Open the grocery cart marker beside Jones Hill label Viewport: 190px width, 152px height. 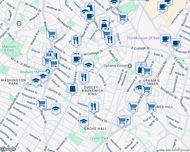pos(151,107)
